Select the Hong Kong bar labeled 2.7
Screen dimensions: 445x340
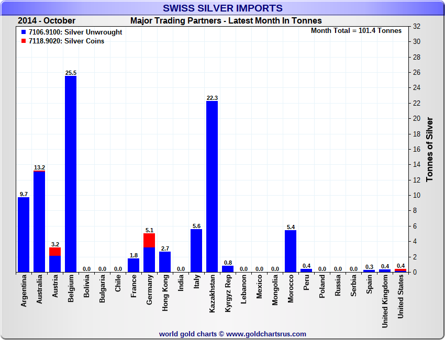click(x=165, y=262)
